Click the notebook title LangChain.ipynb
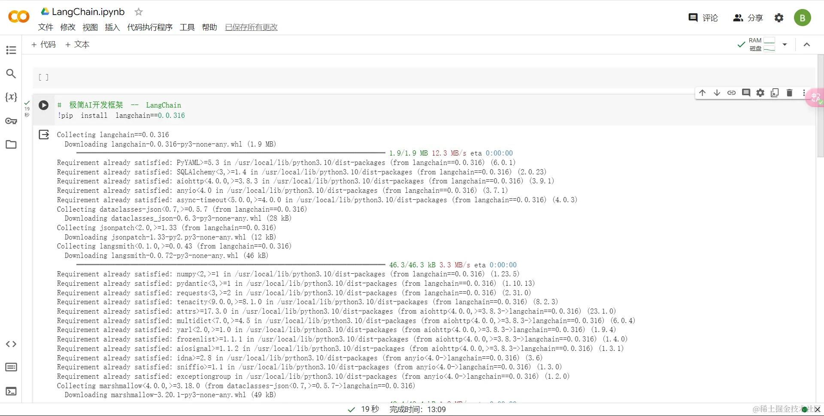 pos(88,12)
